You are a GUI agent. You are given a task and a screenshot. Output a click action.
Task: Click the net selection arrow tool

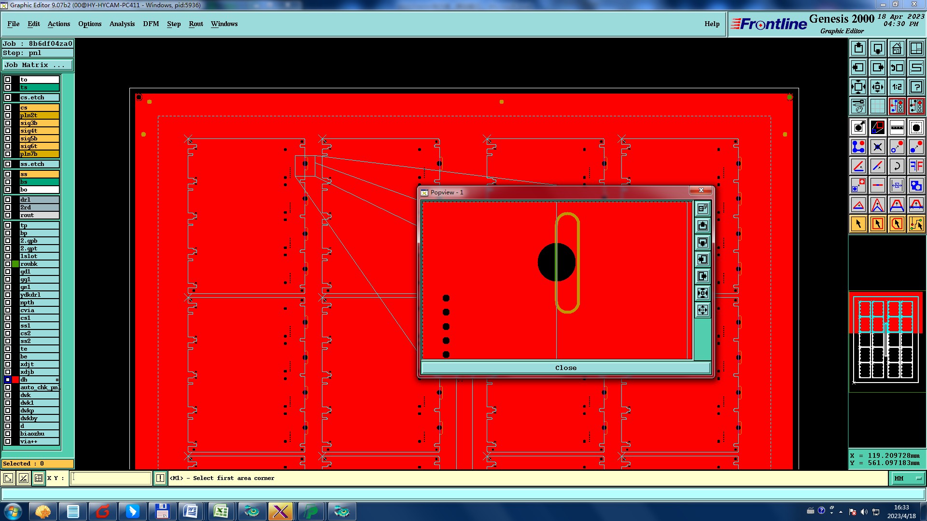916,224
